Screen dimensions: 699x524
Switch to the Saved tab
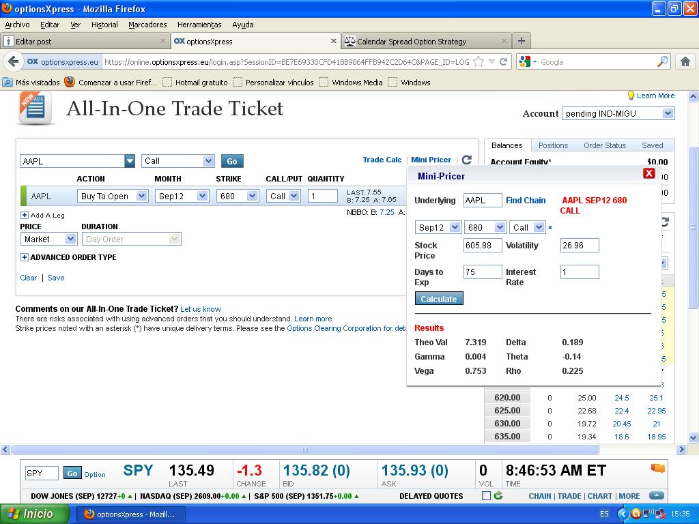tap(652, 145)
